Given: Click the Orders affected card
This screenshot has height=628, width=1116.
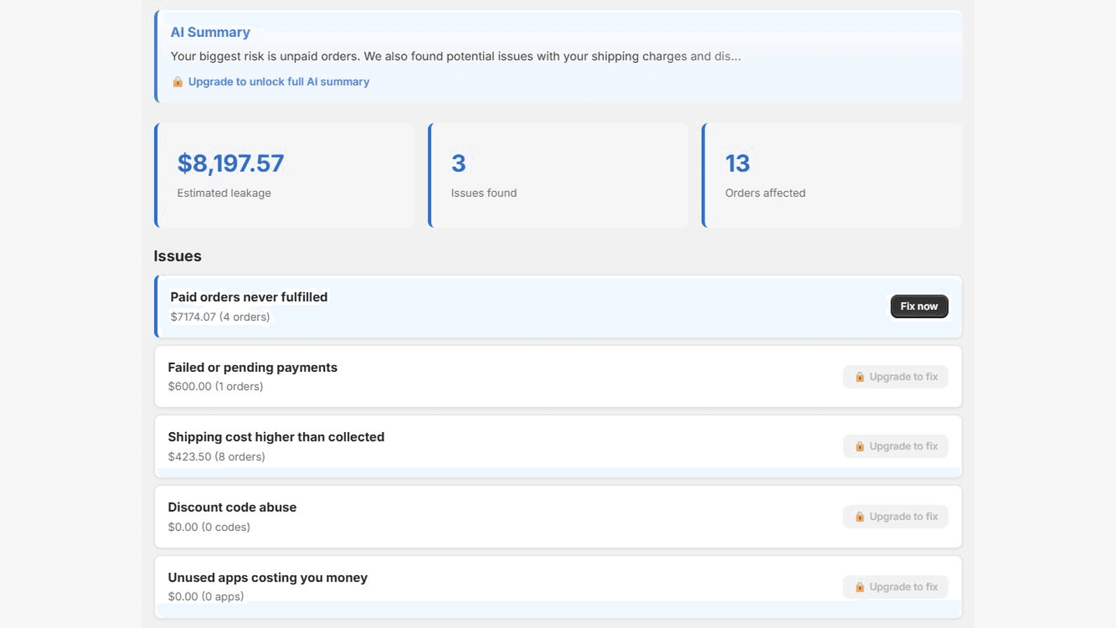Looking at the screenshot, I should point(832,175).
